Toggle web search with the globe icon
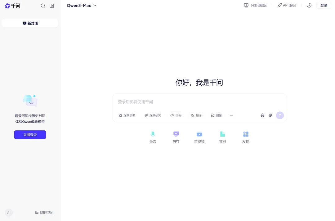Screen dimensions: 335x221 (262, 115)
